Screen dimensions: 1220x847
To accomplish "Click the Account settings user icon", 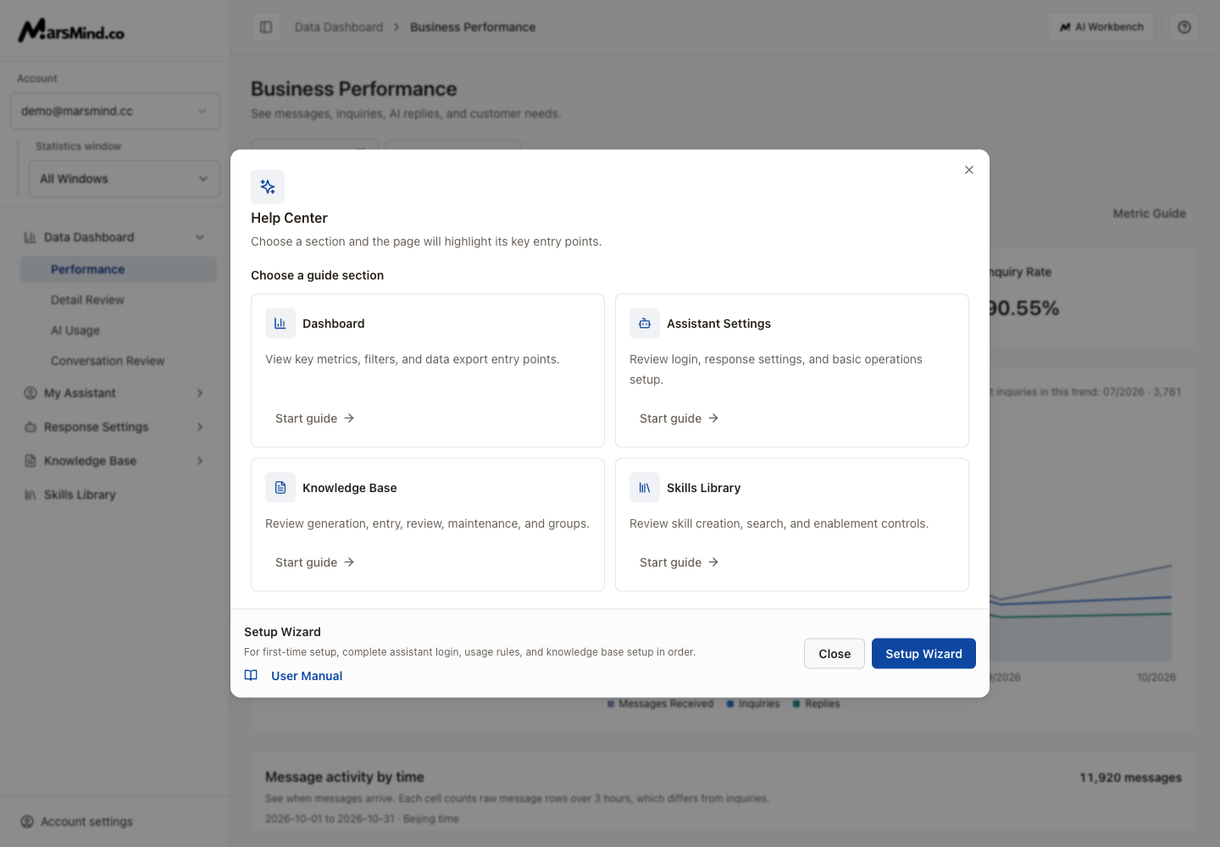I will tap(27, 822).
